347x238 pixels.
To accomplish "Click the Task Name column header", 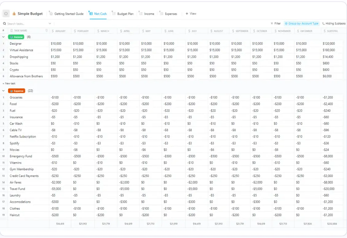I will [21, 30].
